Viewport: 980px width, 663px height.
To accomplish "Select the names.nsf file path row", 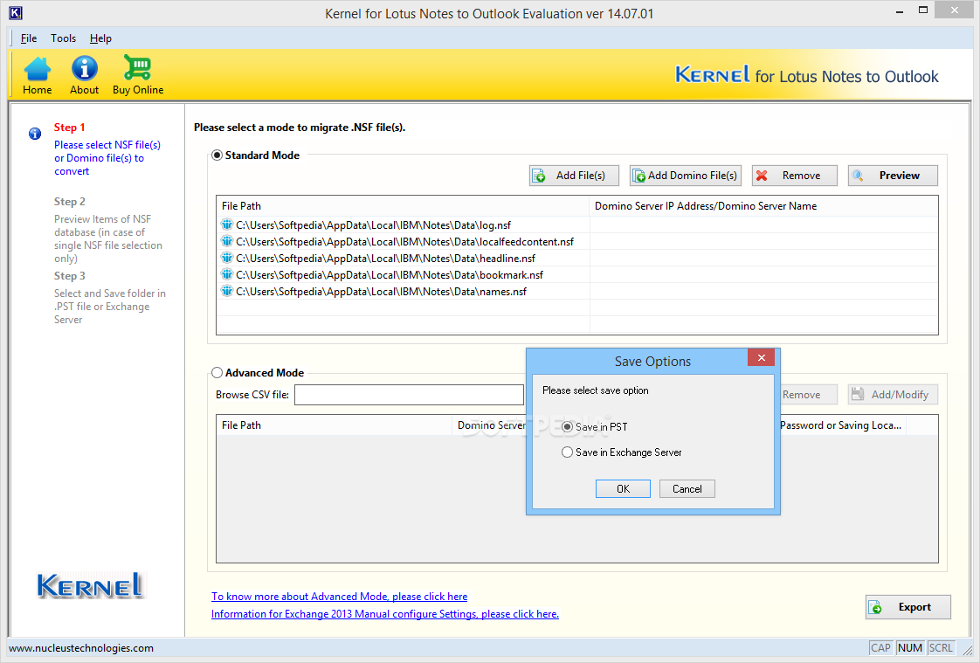I will pyautogui.click(x=576, y=291).
